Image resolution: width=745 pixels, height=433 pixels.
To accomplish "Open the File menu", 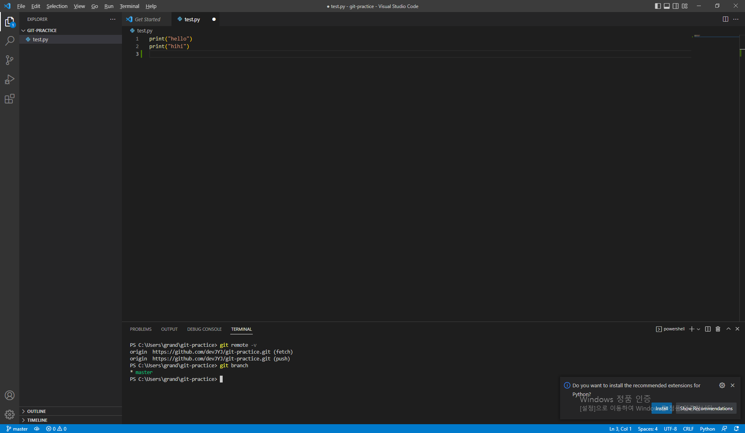I will (x=21, y=6).
